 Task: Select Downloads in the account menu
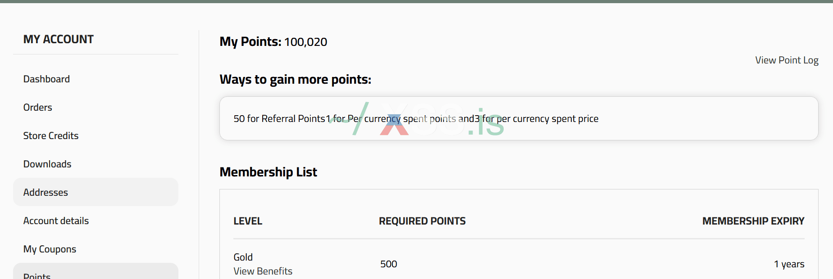pos(47,164)
